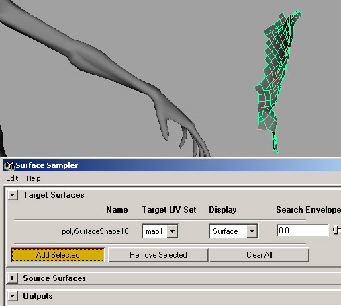Viewport: 341px width, 306px height.
Task: Click the Remove Selected button
Action: tap(158, 255)
